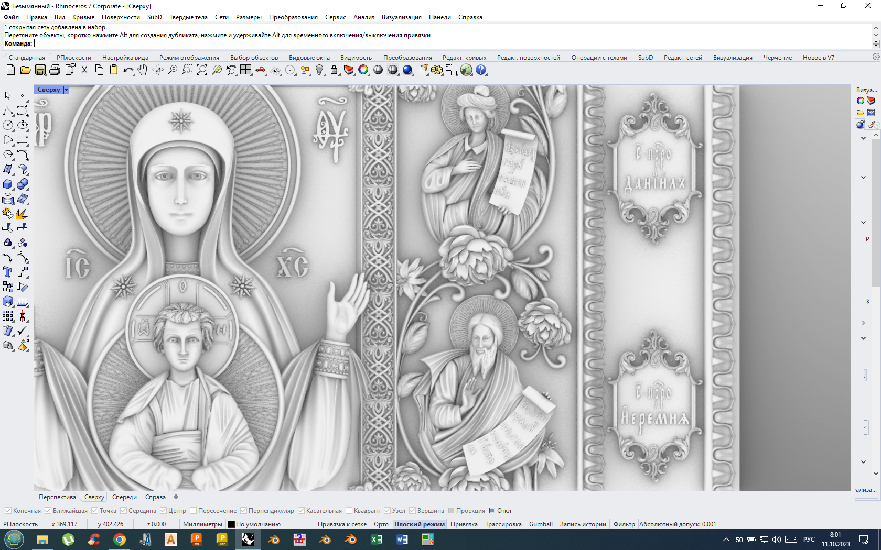Click the padlock Lock objects icon

pyautogui.click(x=334, y=70)
